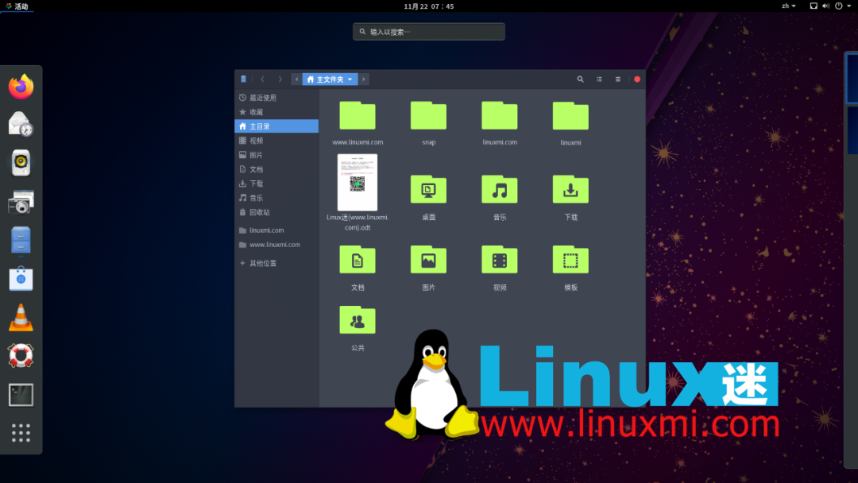The image size is (858, 483).
Task: Open the zh input language dropdown
Action: click(789, 6)
